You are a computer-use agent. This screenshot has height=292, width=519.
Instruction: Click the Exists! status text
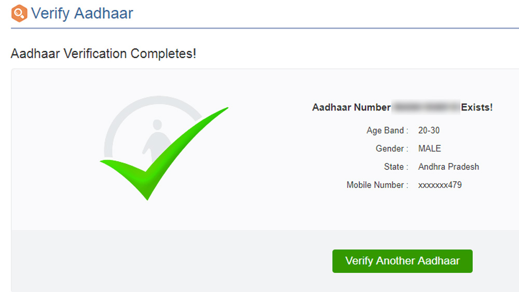point(477,107)
